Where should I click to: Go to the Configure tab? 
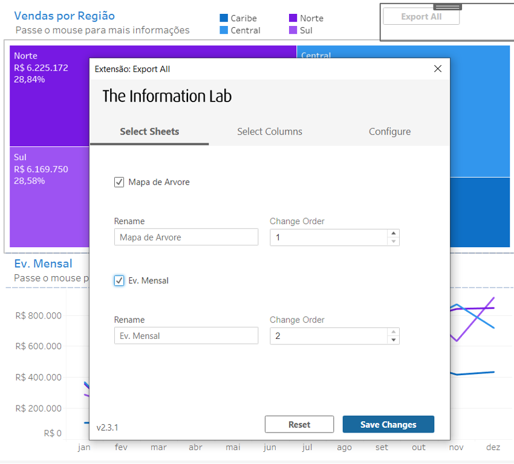click(389, 132)
